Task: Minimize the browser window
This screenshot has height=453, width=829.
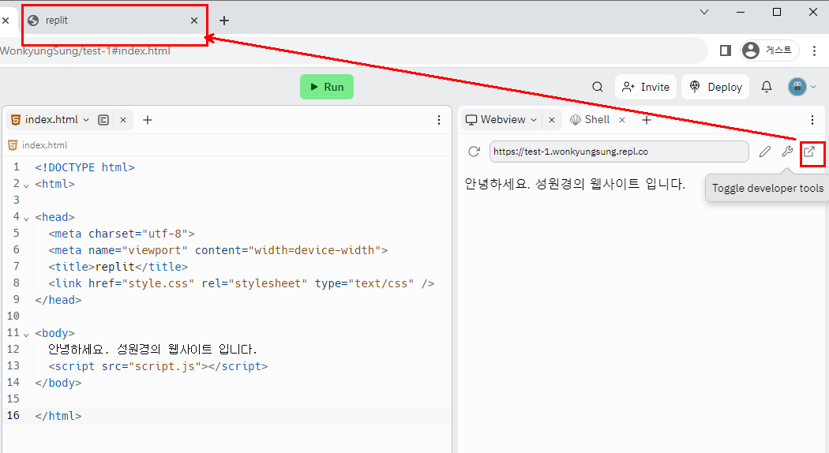Action: pos(741,12)
